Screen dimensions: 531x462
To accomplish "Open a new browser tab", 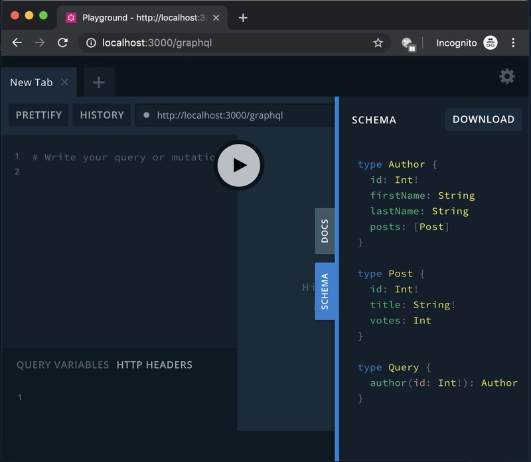I will [243, 18].
